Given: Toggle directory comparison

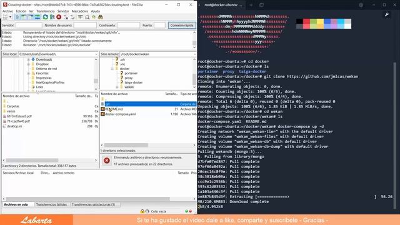Looking at the screenshot, I should (x=87, y=17).
